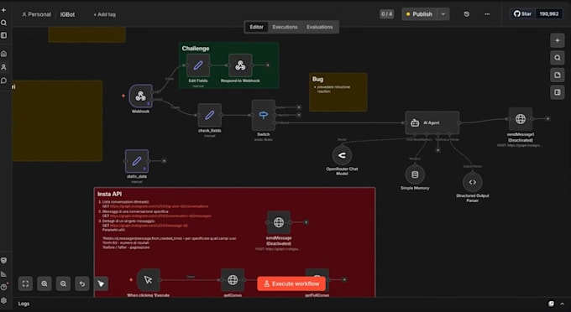Viewport: 571px width, 312px height.
Task: Select the sendMessage1 deactivated node
Action: point(521,119)
